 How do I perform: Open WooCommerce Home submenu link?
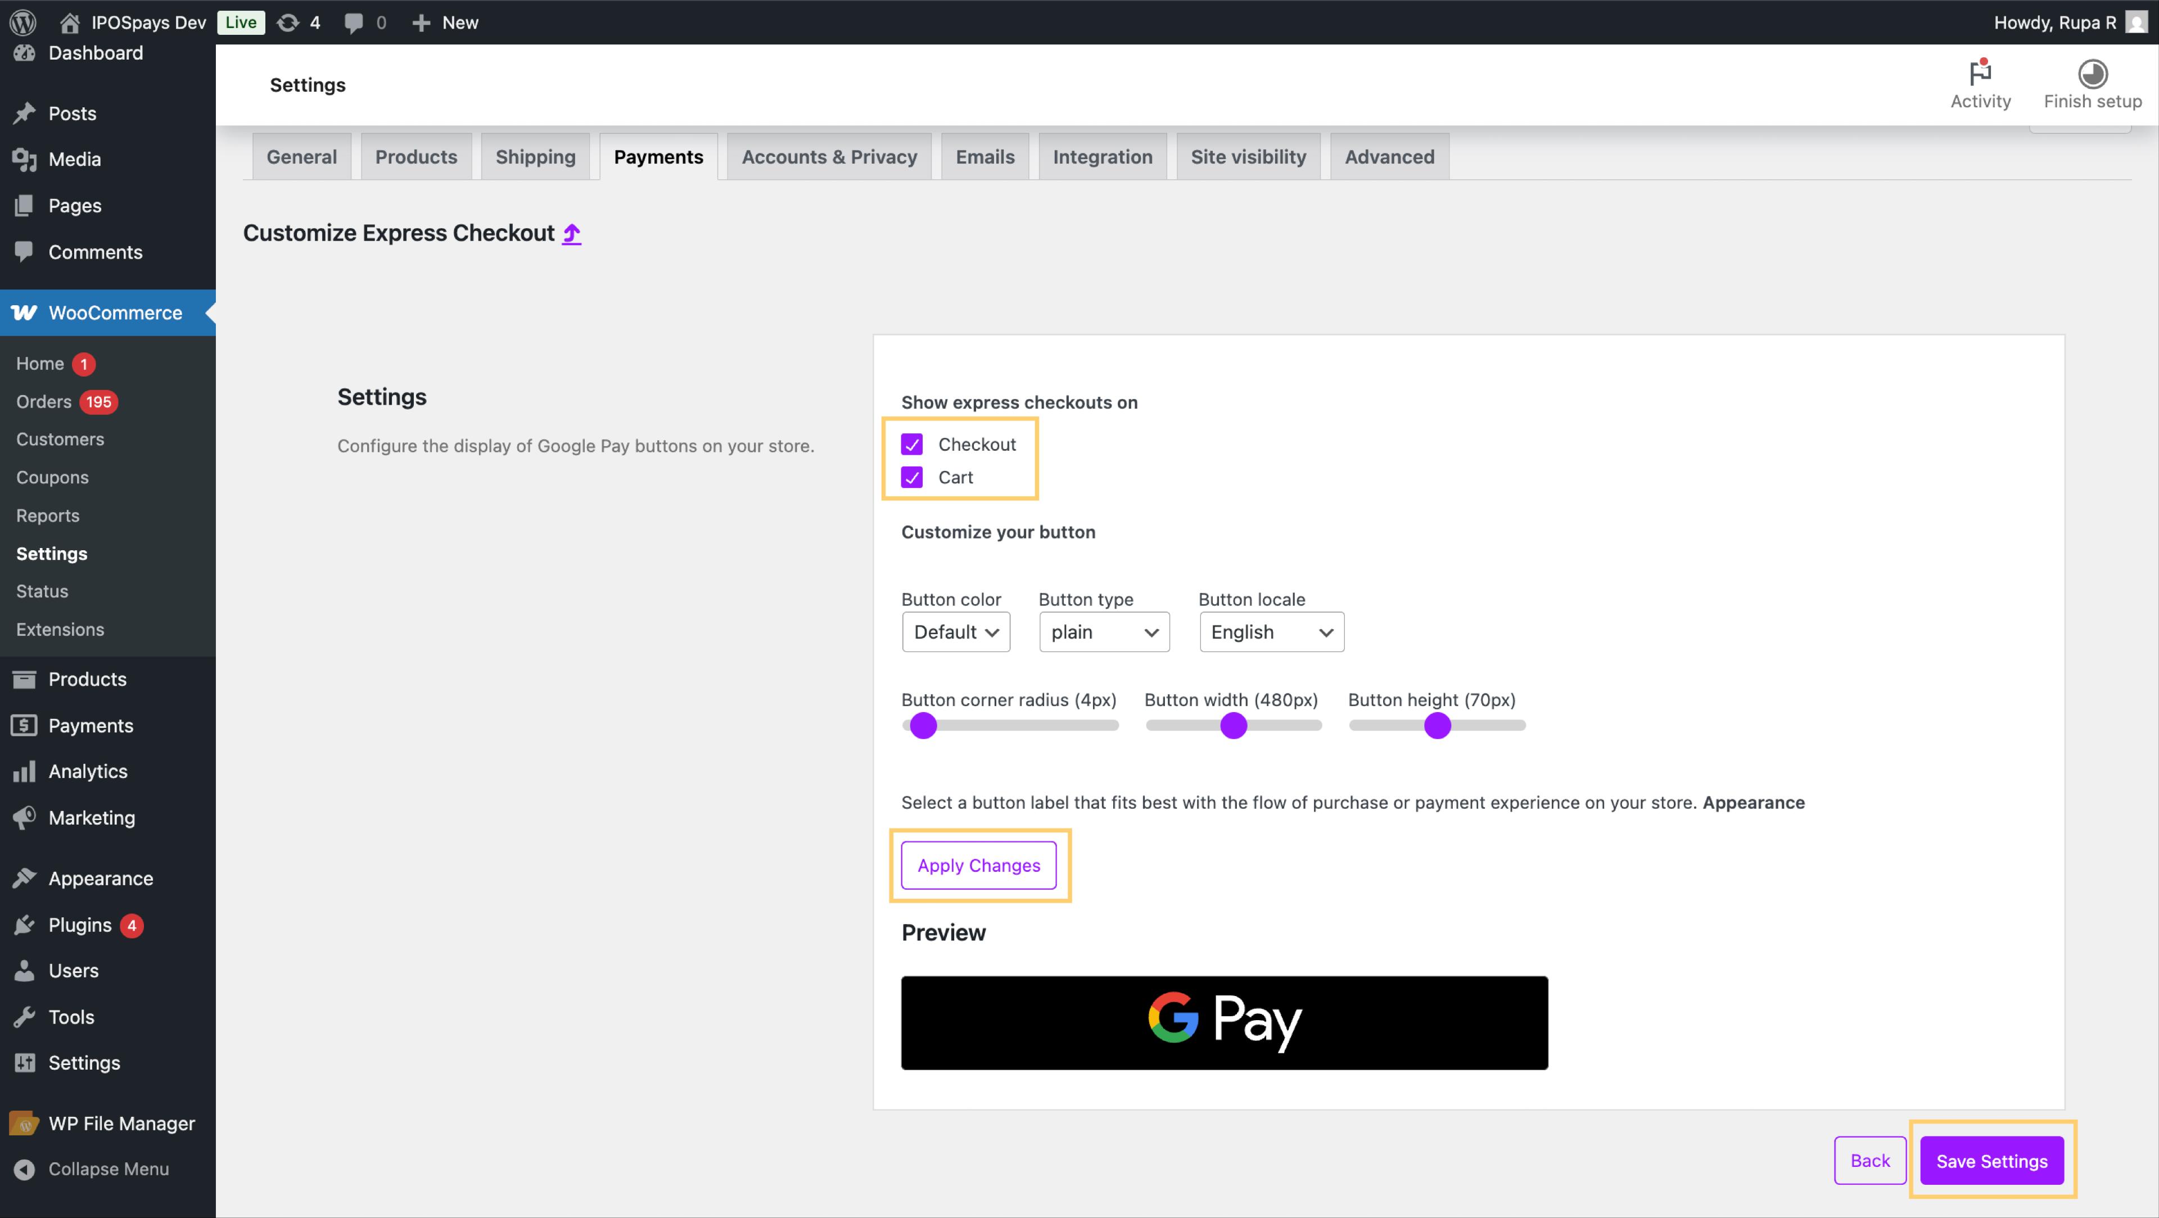pos(40,364)
